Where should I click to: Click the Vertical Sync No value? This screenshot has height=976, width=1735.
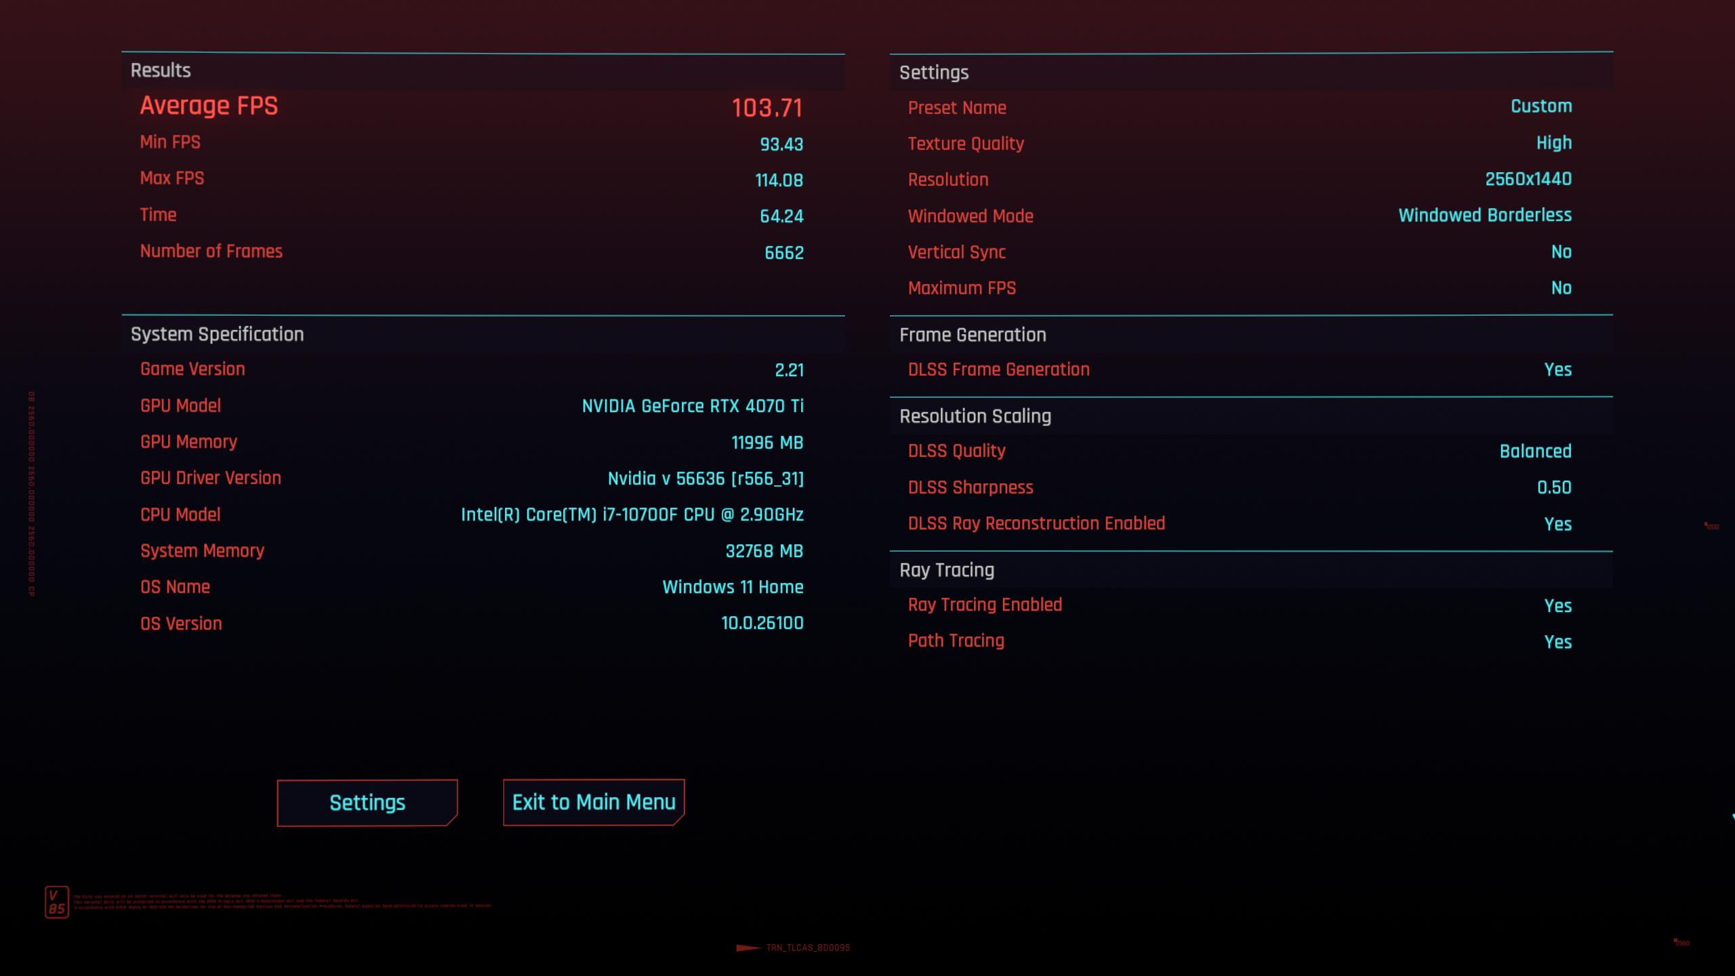click(x=1561, y=252)
